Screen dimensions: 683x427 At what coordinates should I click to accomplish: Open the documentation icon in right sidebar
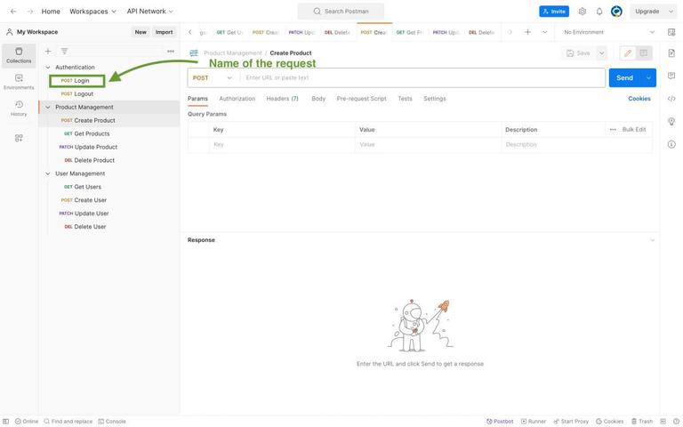[671, 53]
